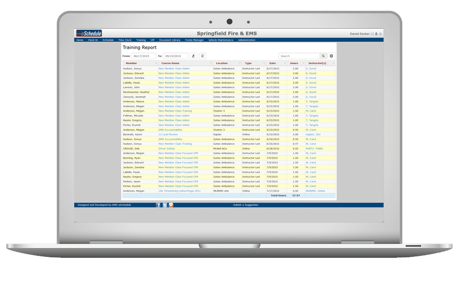This screenshot has height=284, width=458.
Task: Open New Member Class Training for Hudson, Sonya
Action: point(175,144)
